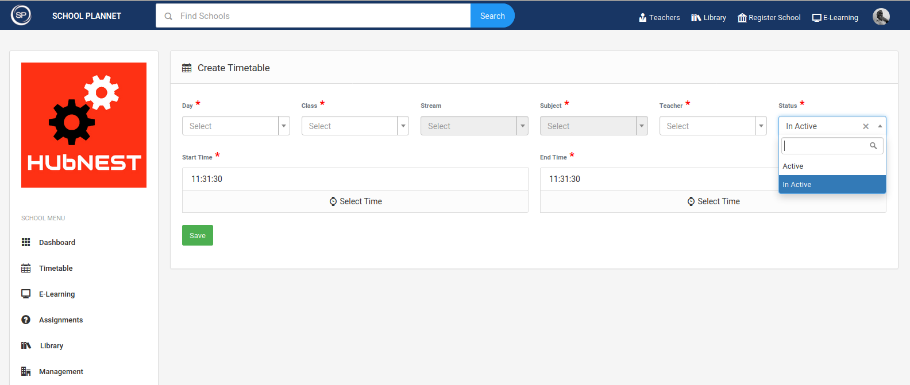Open Library from the school menu
910x385 pixels.
[52, 345]
